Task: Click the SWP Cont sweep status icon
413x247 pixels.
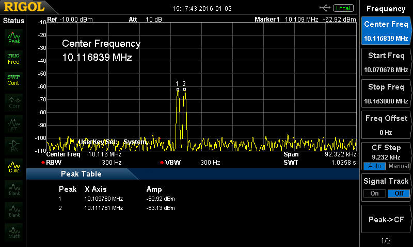Action: 13,80
